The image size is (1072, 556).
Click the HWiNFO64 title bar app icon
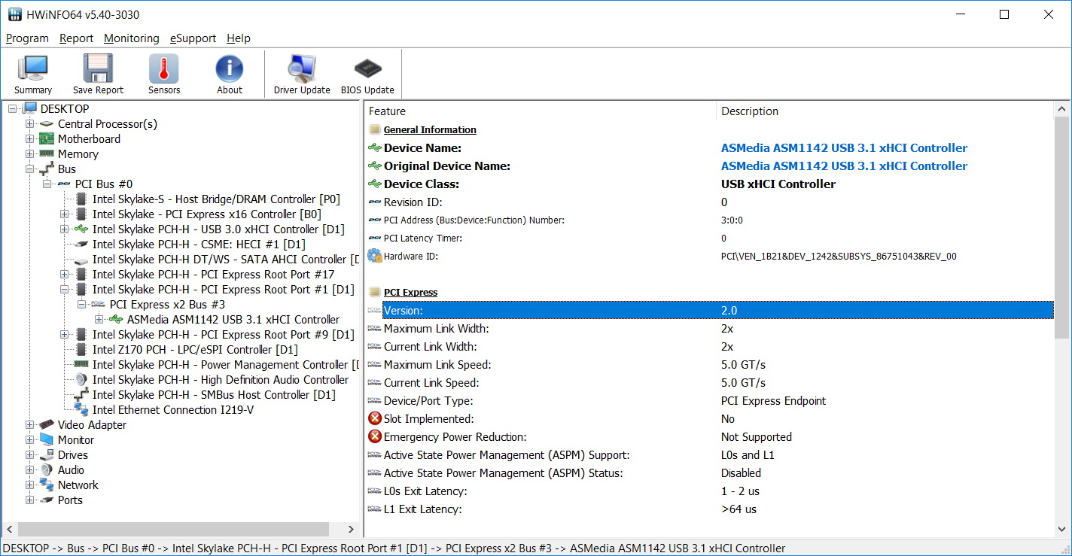click(15, 14)
